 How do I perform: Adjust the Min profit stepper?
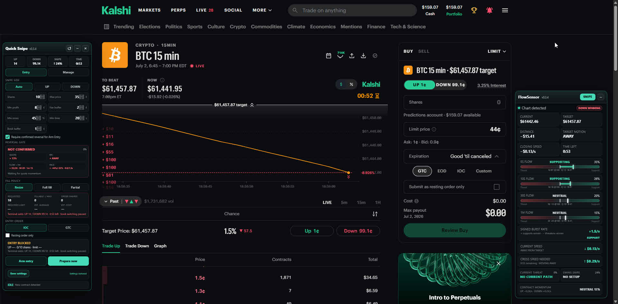[39, 107]
